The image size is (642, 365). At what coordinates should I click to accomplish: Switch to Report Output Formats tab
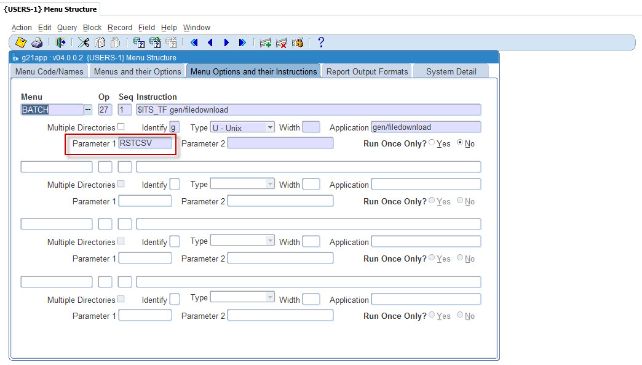(x=367, y=71)
